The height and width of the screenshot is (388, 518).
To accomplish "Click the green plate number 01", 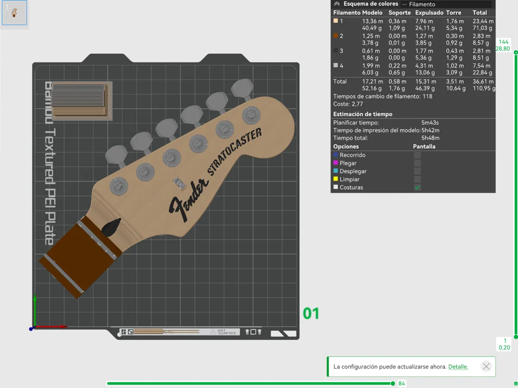I will 311,313.
